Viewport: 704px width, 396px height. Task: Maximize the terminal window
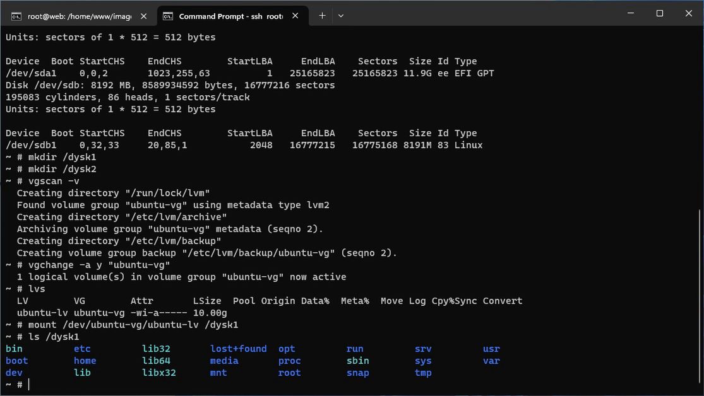660,13
